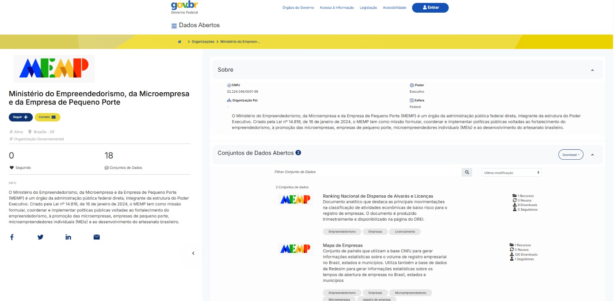
Task: Select the Empresas tag under Ranking Nacional
Action: point(375,232)
